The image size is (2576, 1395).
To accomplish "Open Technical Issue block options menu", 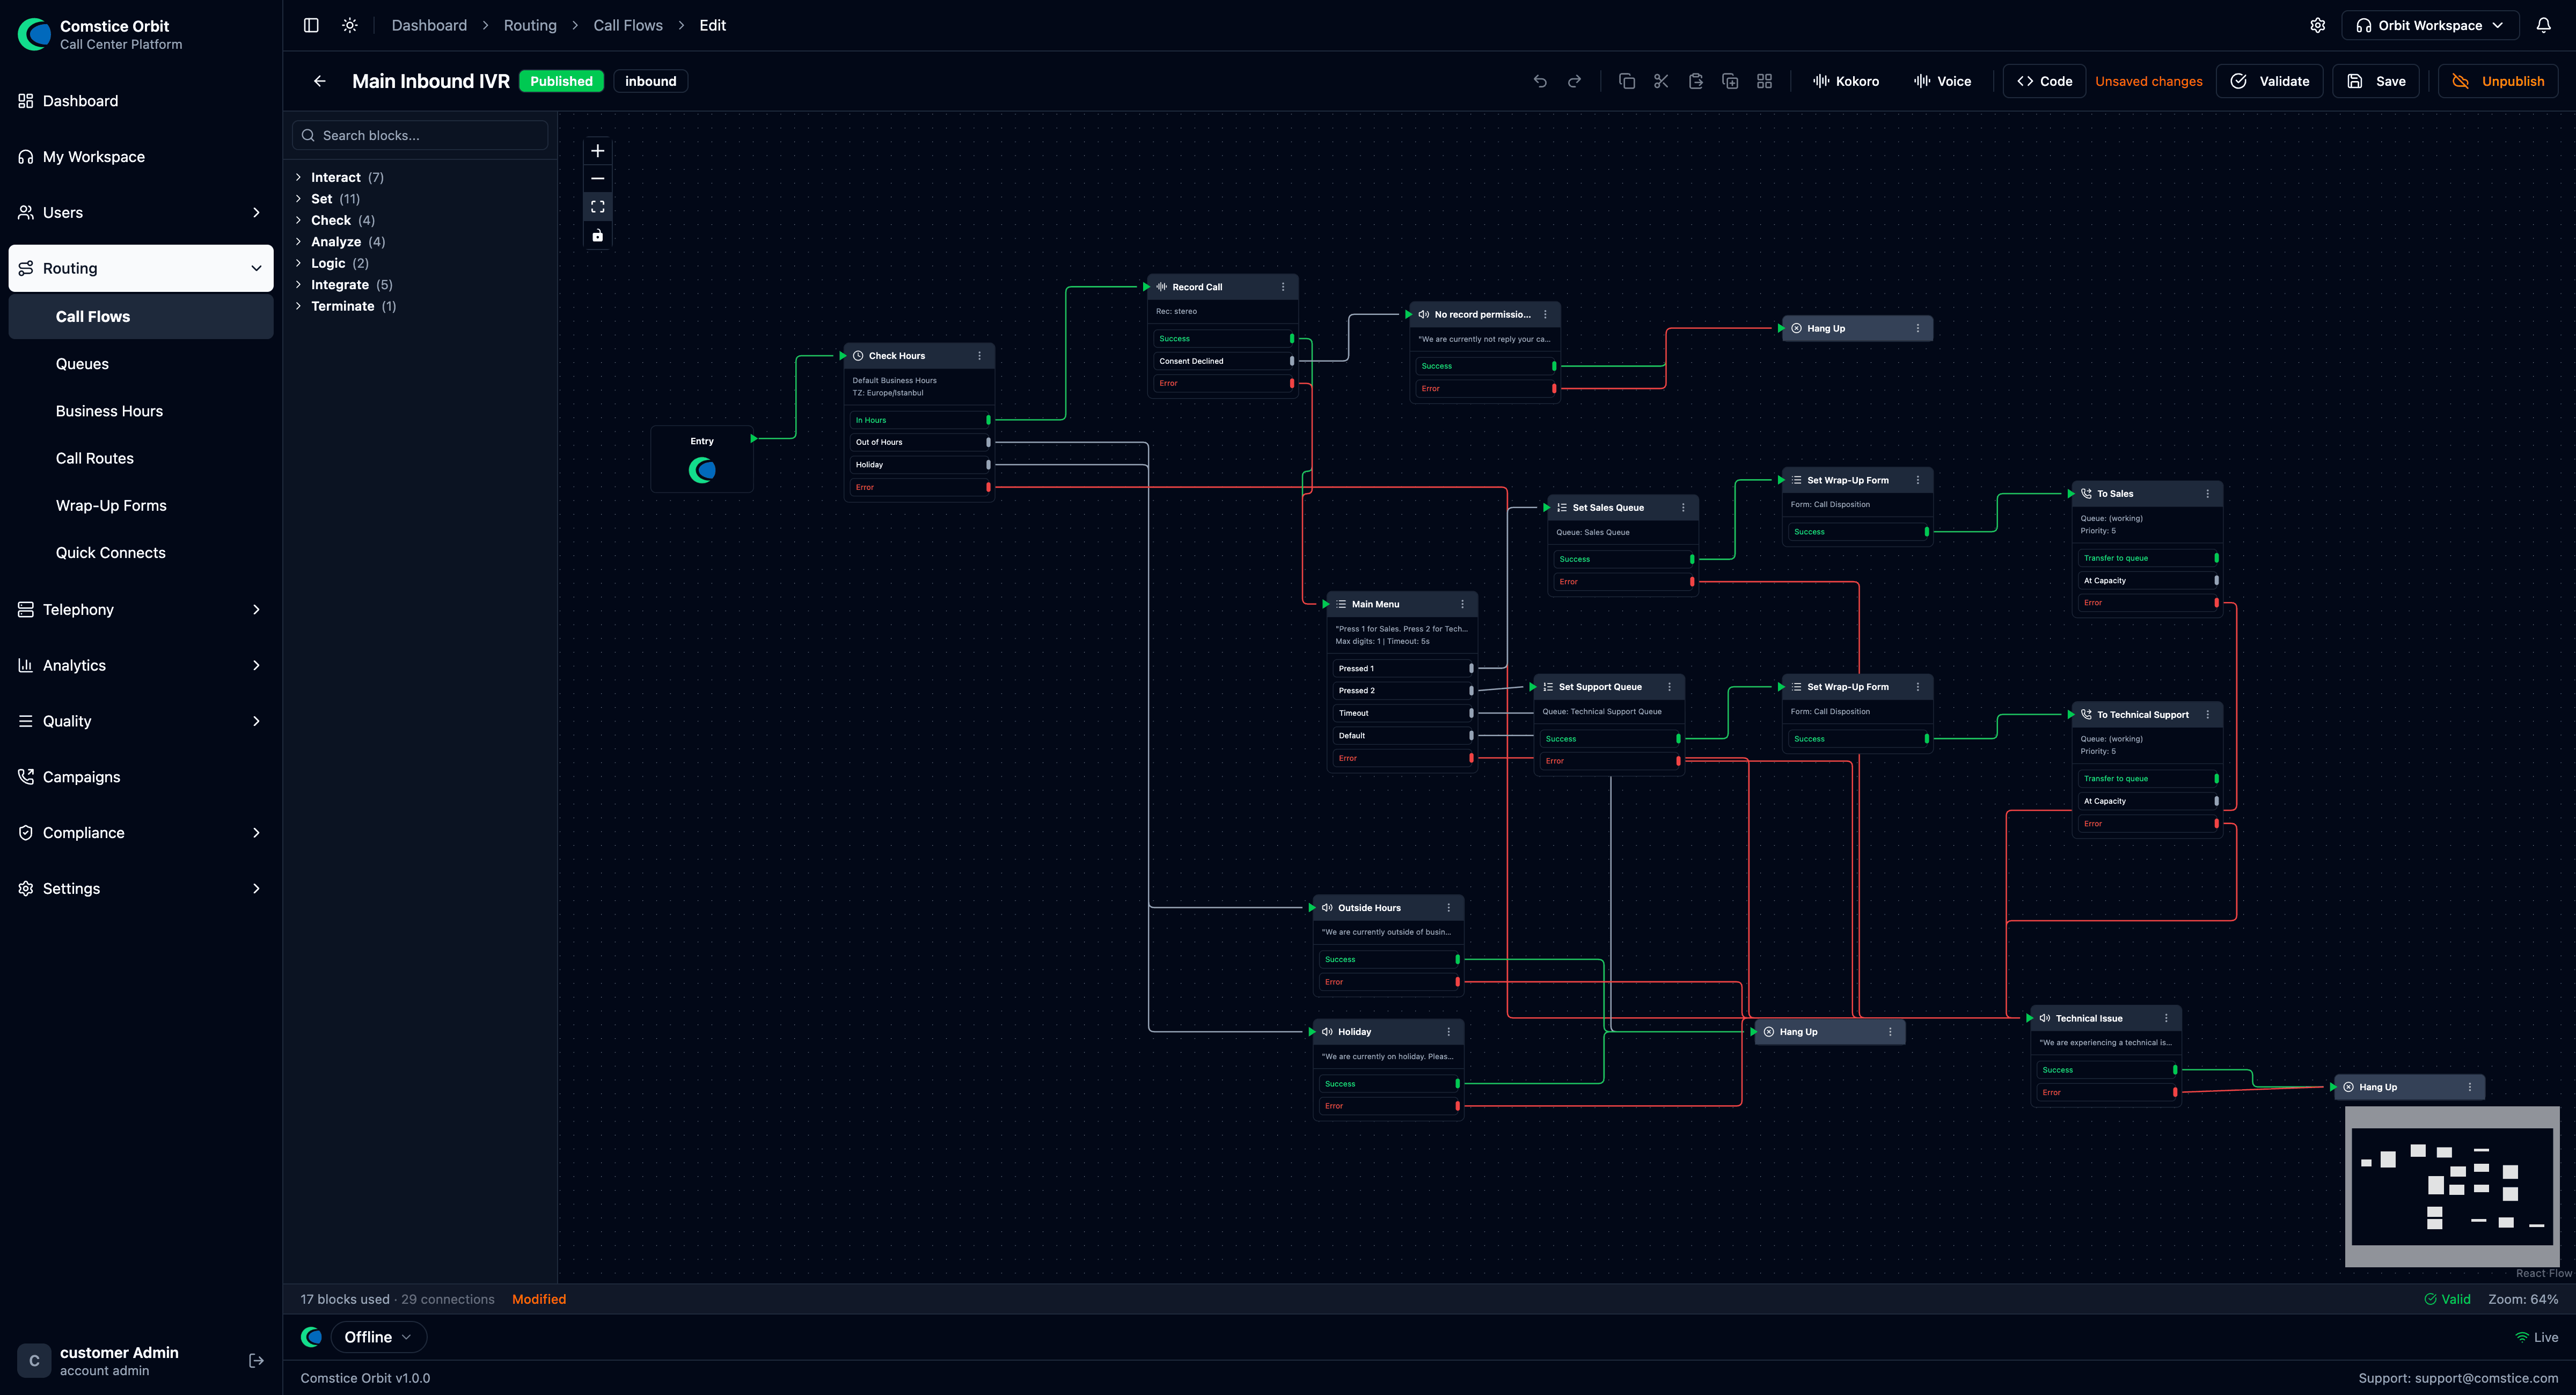I will 2166,1018.
